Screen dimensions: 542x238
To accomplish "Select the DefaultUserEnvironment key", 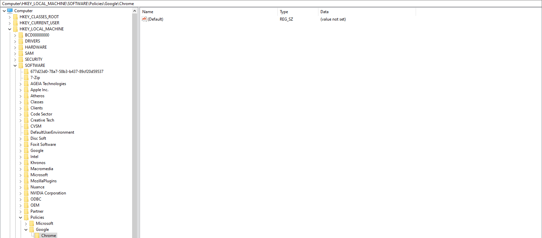I will [x=52, y=132].
